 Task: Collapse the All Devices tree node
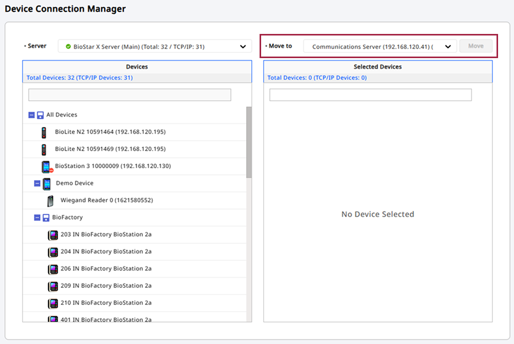point(31,115)
